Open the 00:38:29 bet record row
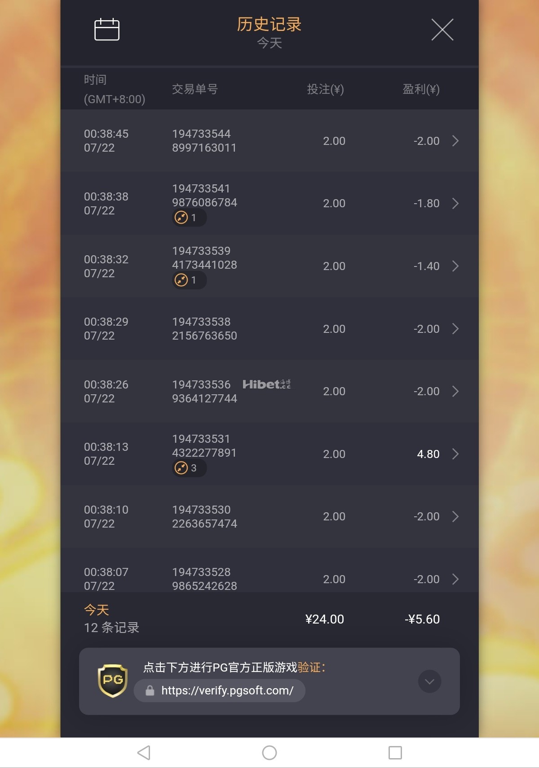Screen dimensions: 539x768 [269, 329]
